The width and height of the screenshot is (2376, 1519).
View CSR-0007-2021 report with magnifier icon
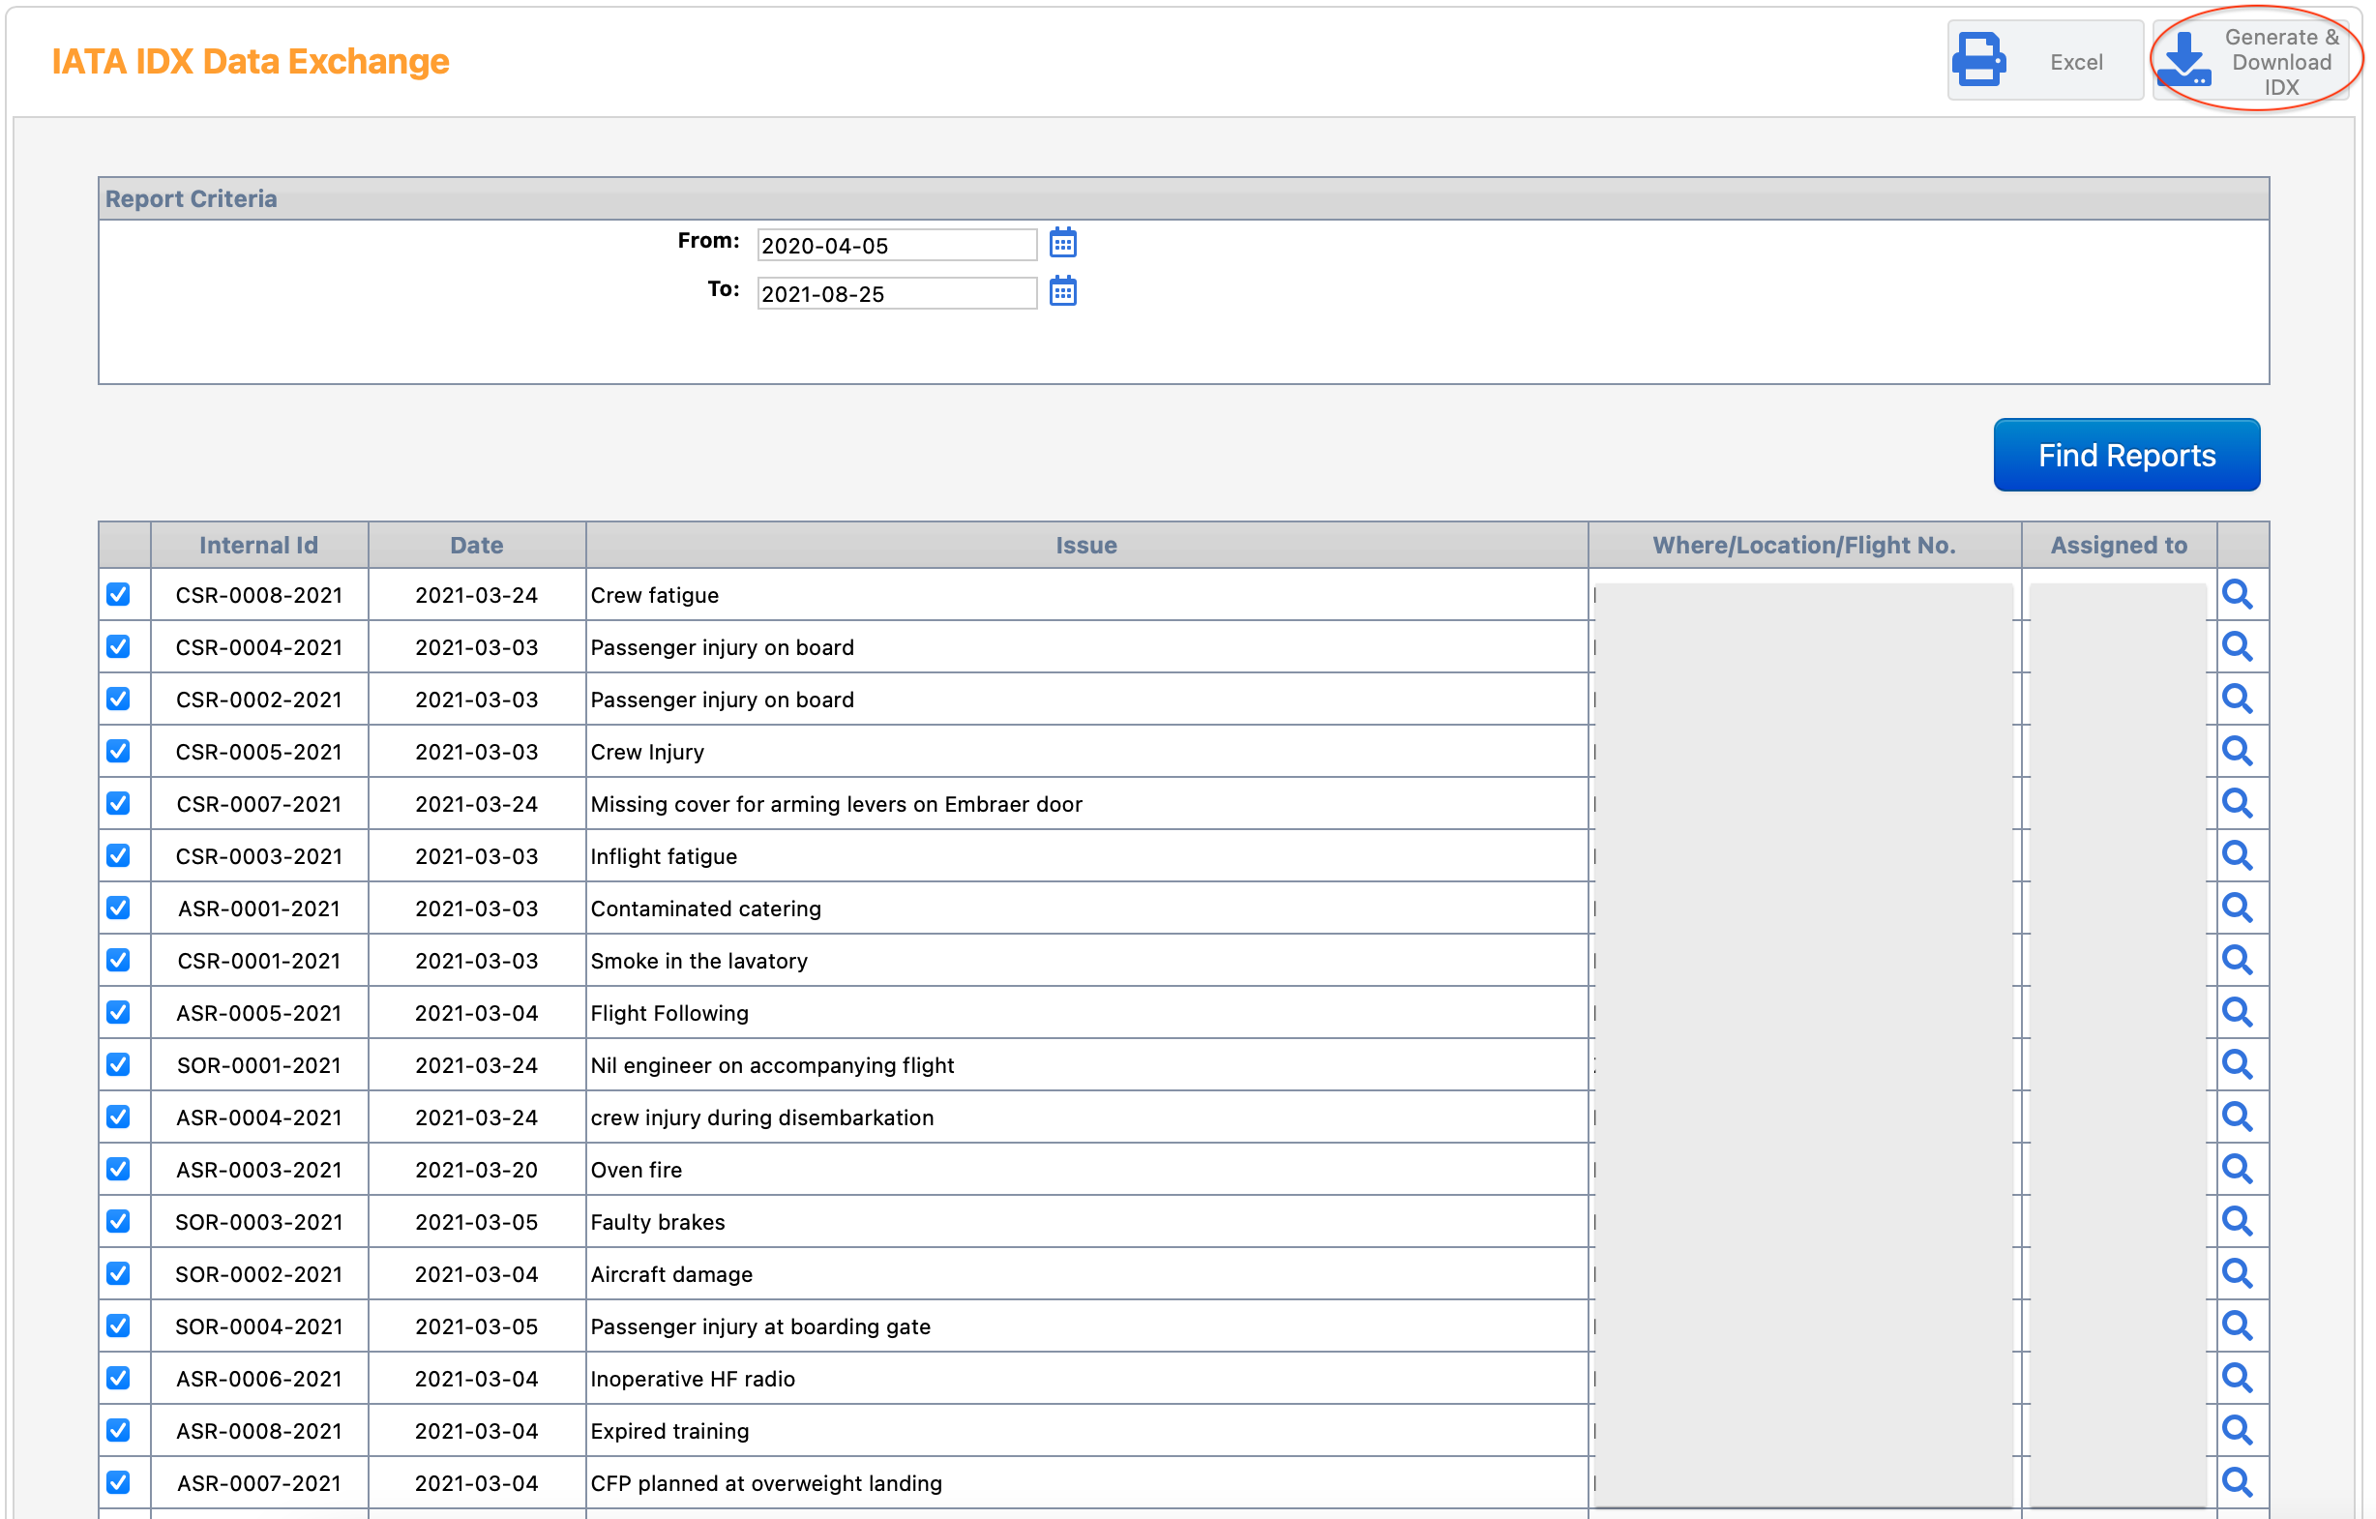click(x=2237, y=803)
